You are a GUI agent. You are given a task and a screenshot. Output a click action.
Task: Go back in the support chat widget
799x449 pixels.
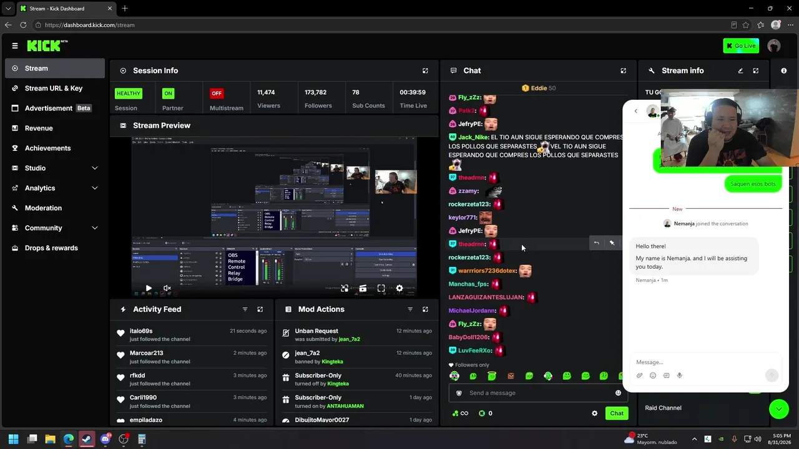point(635,112)
